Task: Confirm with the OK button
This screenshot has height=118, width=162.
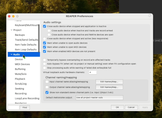Action: click(x=117, y=107)
